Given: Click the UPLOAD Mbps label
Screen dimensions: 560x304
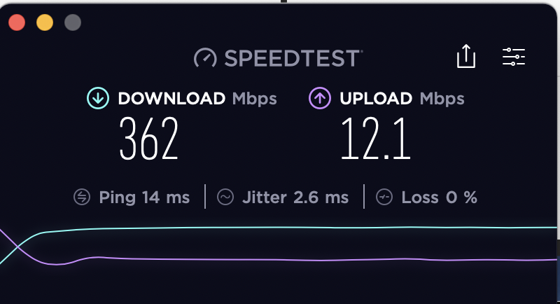Looking at the screenshot, I should tap(402, 99).
